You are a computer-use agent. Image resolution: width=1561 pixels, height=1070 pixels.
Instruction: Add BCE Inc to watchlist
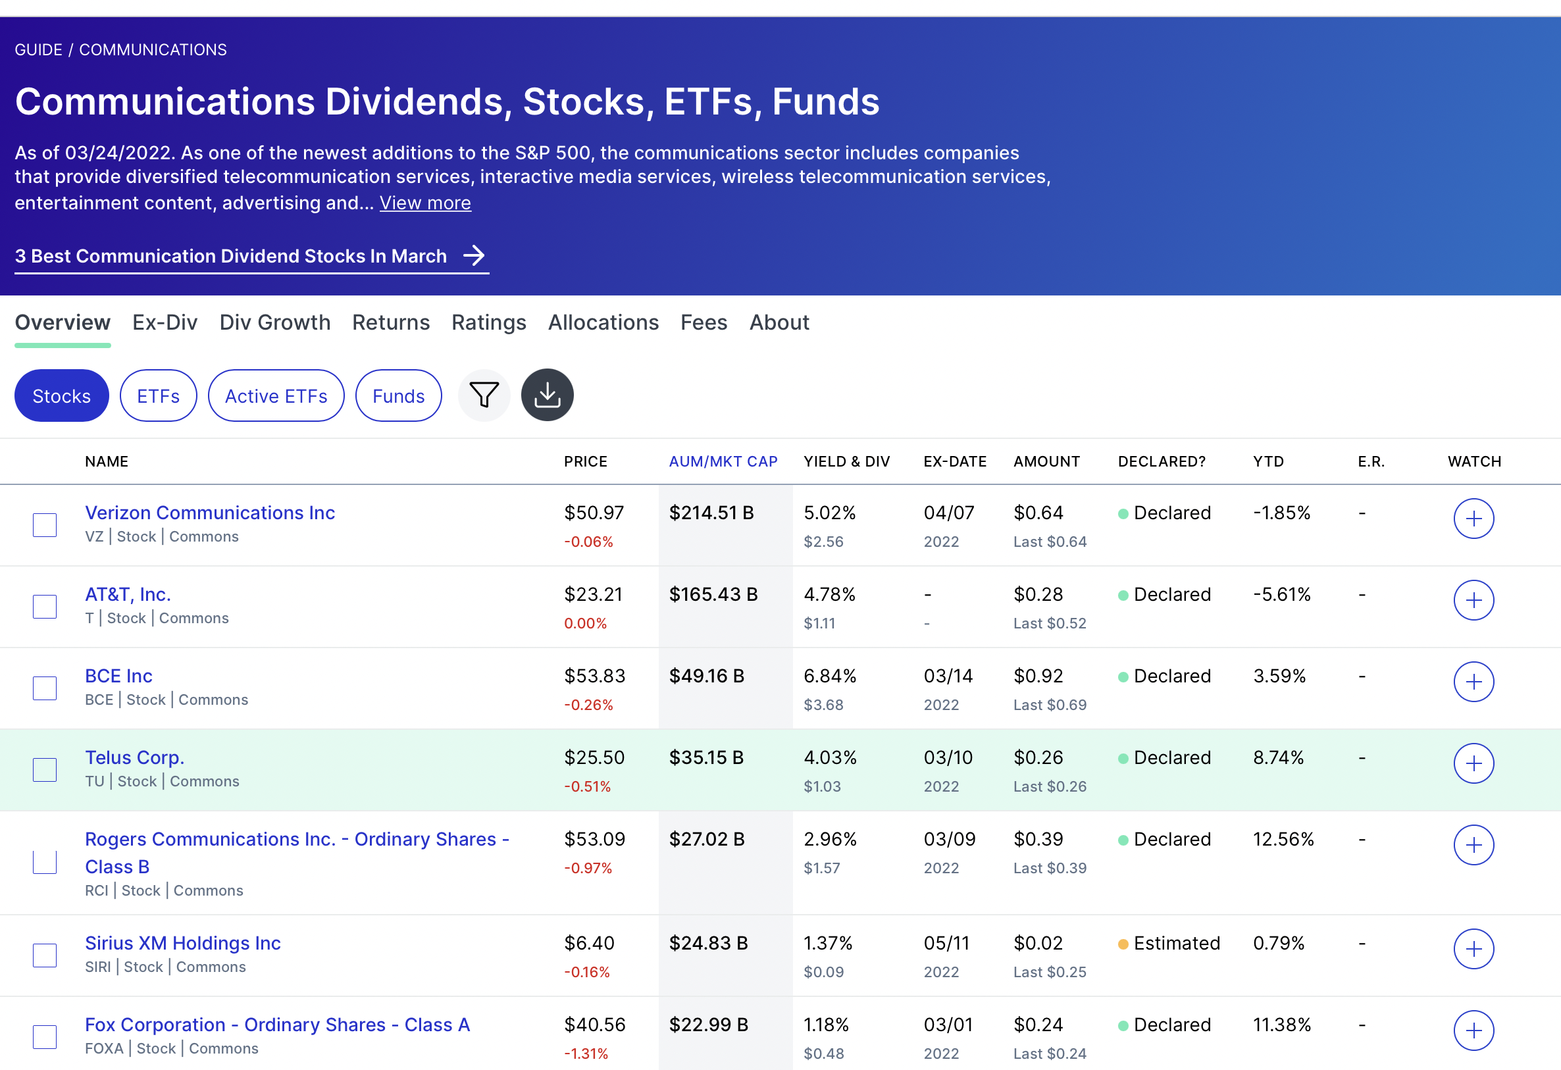(1473, 682)
